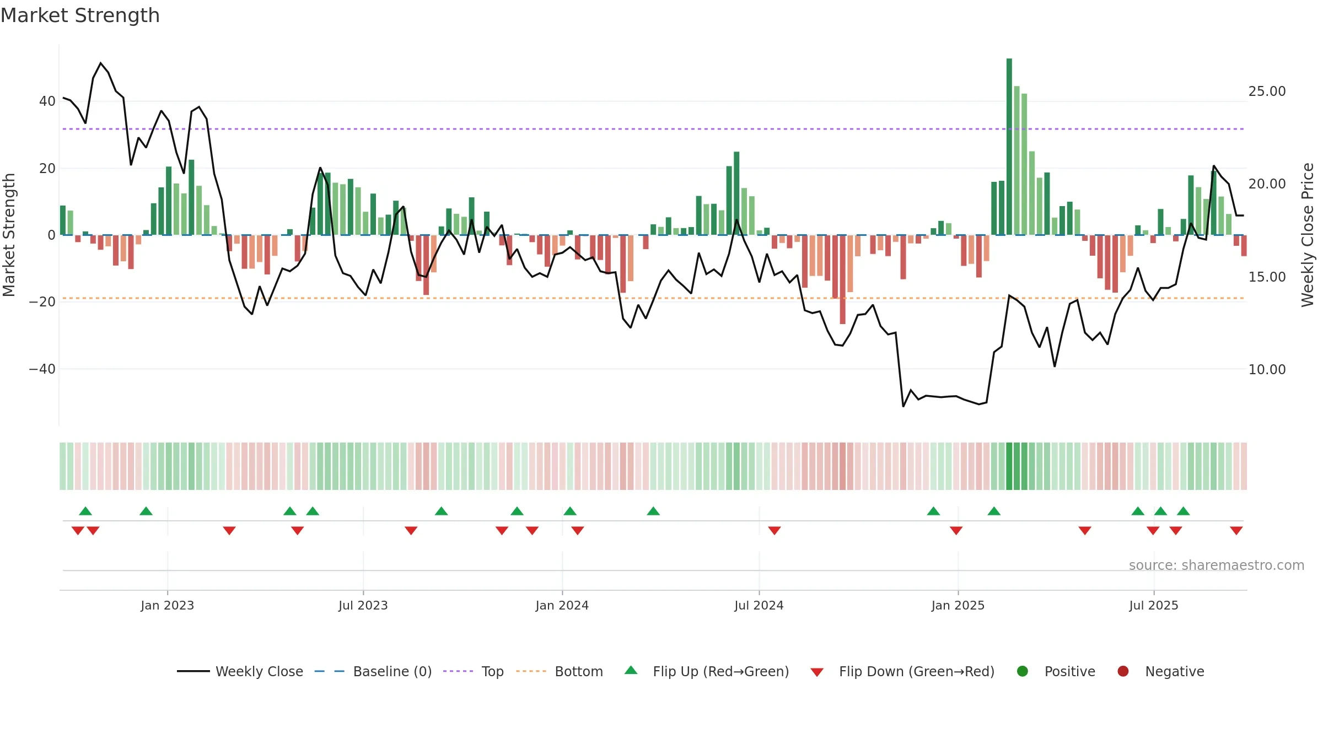The width and height of the screenshot is (1323, 744).
Task: Click the Top legend label
Action: 492,671
